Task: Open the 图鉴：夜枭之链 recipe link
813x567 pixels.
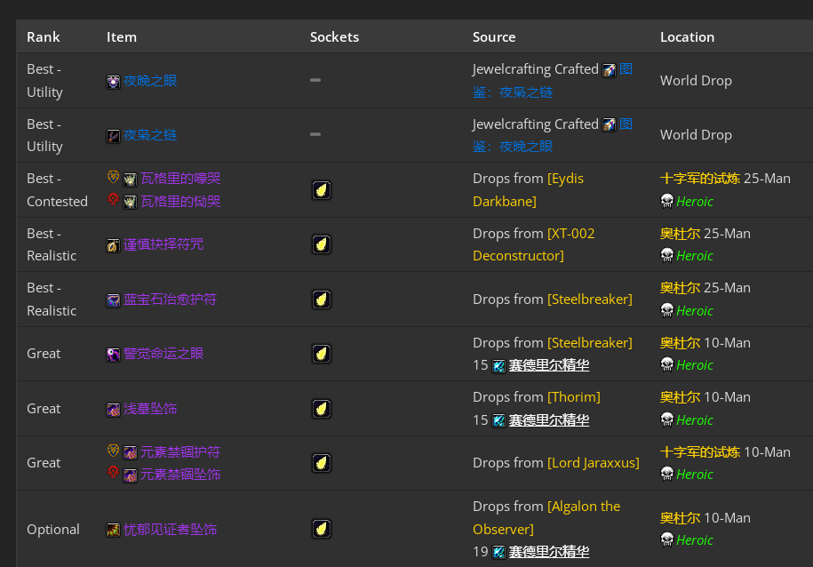Action: (552, 80)
